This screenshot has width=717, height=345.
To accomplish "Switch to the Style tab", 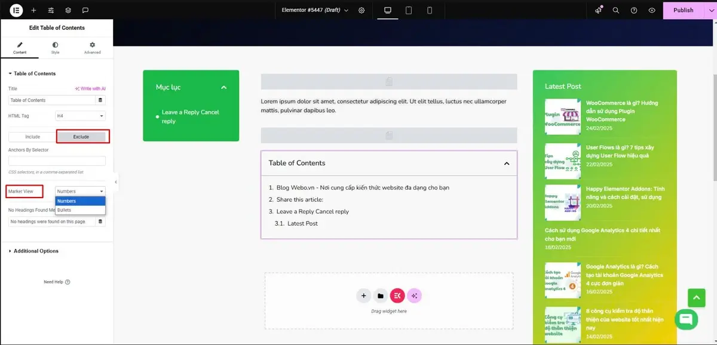I will (x=55, y=48).
